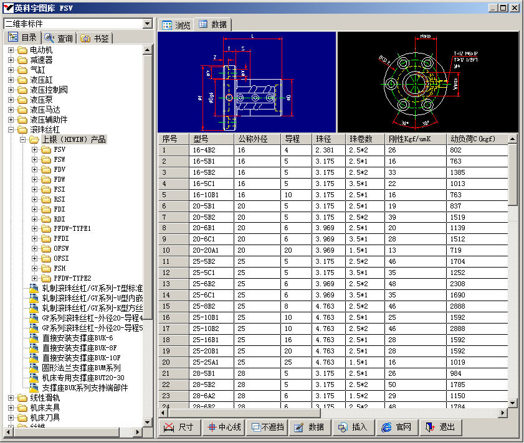Toggle the 不遮挡 no-occlusion option
This screenshot has width=524, height=443.
(x=267, y=427)
